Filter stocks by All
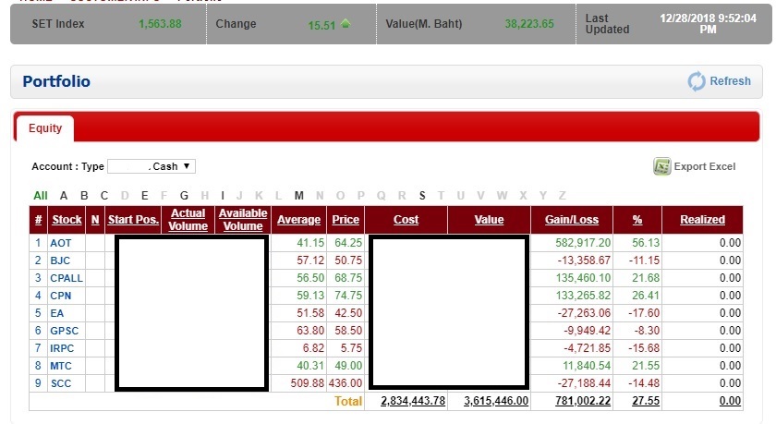The image size is (776, 424). tap(41, 196)
